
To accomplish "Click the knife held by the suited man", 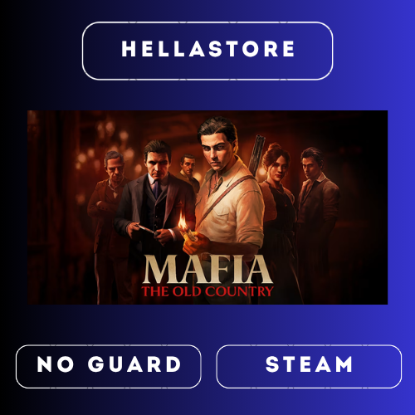I will 146,230.
